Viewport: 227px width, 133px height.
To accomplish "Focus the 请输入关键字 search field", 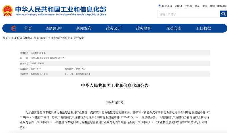I will [x=189, y=14].
